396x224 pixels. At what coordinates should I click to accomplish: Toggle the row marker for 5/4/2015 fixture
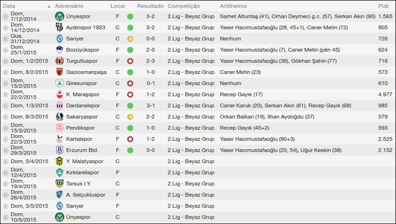click(5, 161)
